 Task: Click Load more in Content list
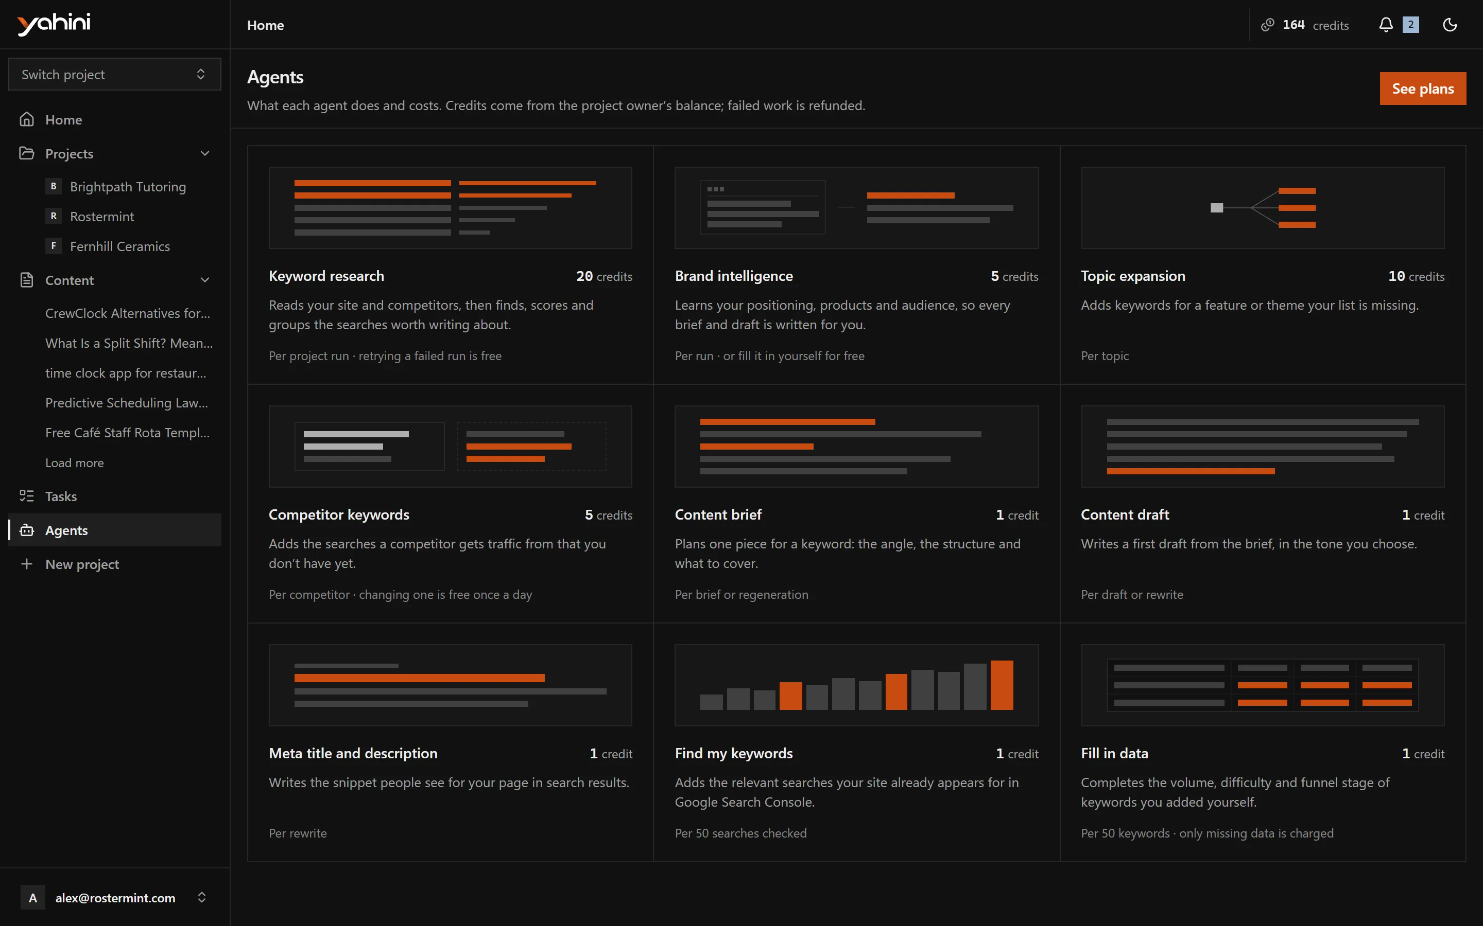(74, 463)
